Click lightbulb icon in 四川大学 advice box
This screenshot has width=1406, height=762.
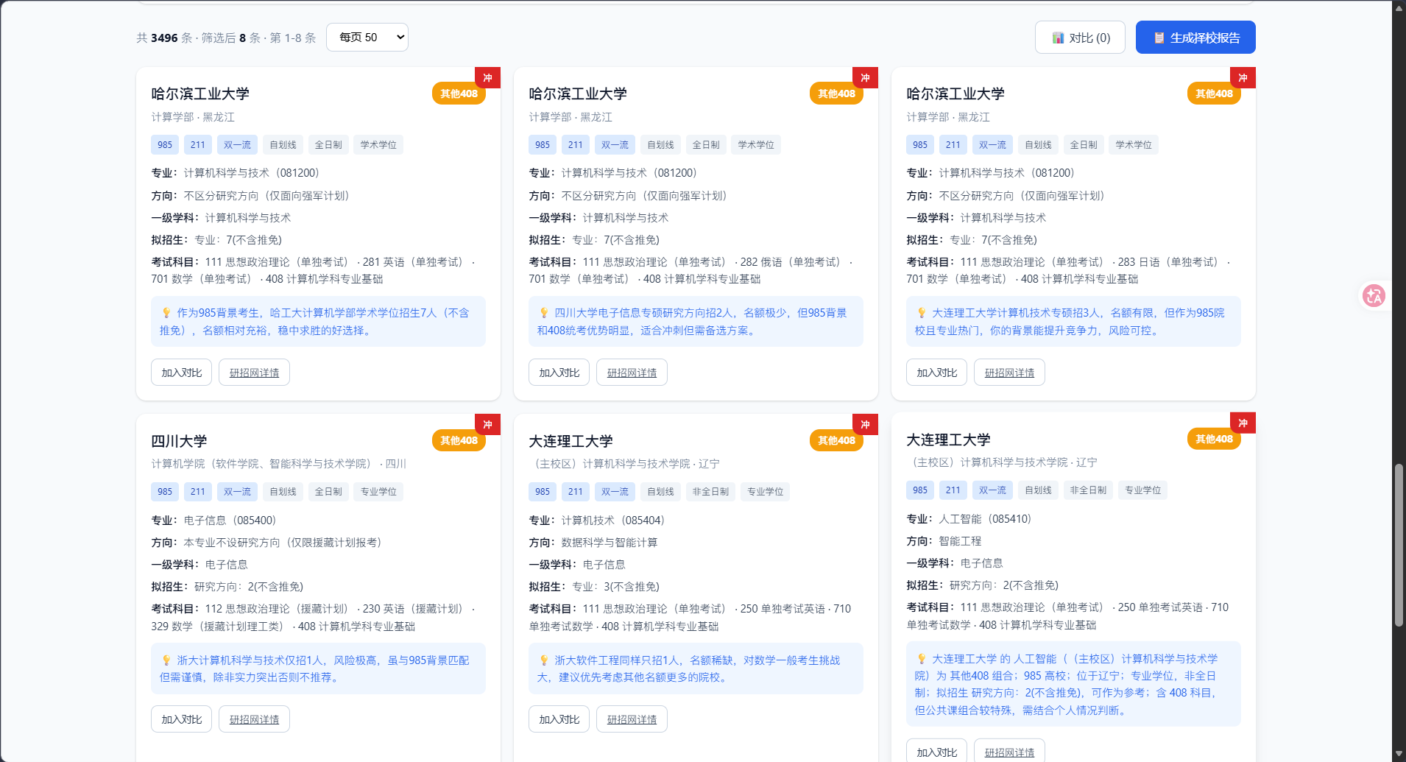tap(166, 660)
